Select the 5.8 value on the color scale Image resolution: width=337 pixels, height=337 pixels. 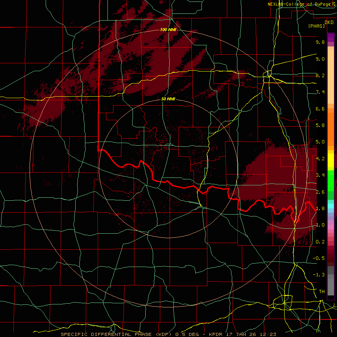coord(320,125)
